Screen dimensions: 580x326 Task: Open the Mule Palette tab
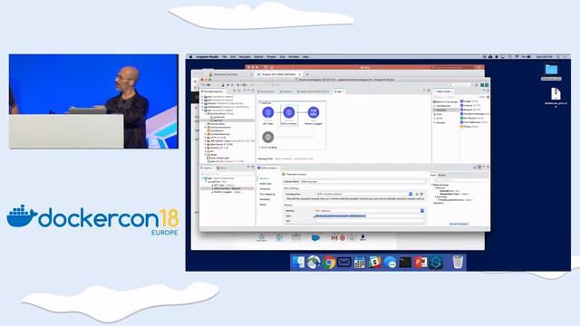[443, 91]
